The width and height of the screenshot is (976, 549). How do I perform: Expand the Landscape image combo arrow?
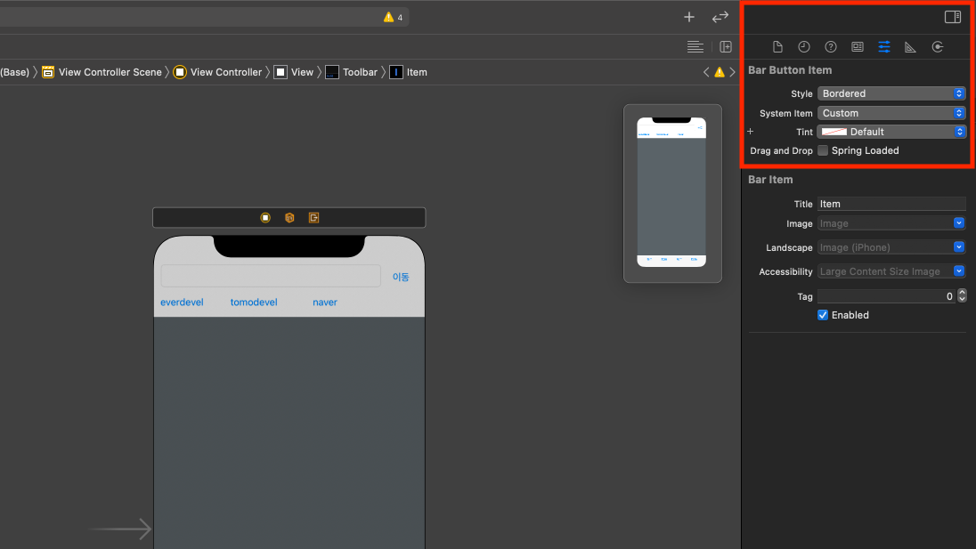coord(958,246)
